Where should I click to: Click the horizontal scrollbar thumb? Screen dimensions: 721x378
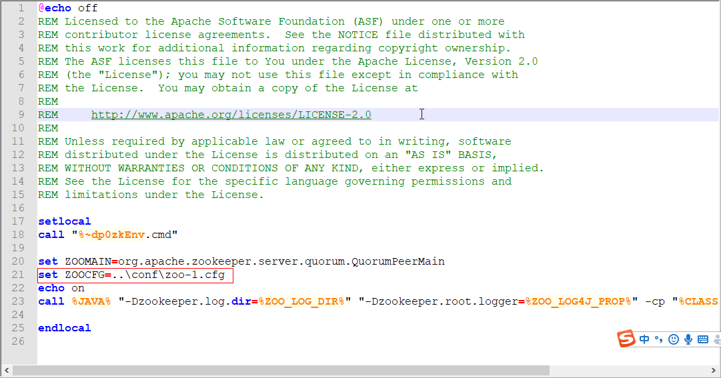(x=281, y=370)
